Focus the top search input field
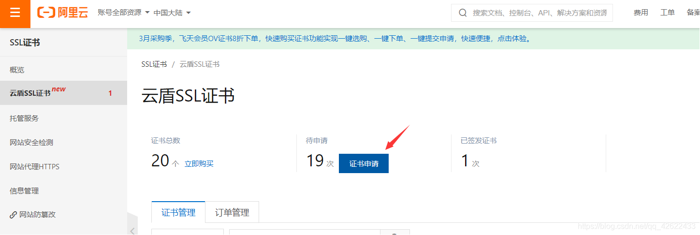The width and height of the screenshot is (700, 235). pyautogui.click(x=539, y=13)
